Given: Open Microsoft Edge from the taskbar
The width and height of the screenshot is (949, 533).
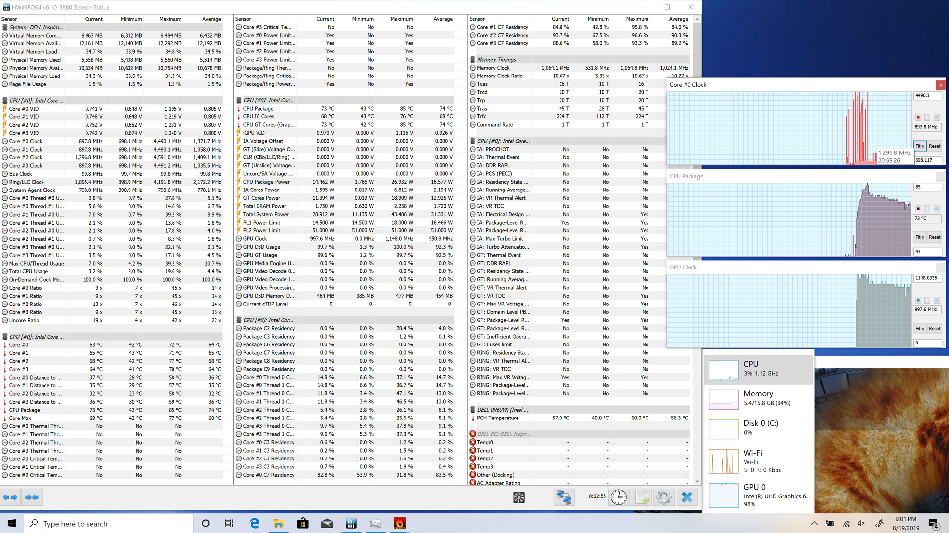Looking at the screenshot, I should click(255, 524).
